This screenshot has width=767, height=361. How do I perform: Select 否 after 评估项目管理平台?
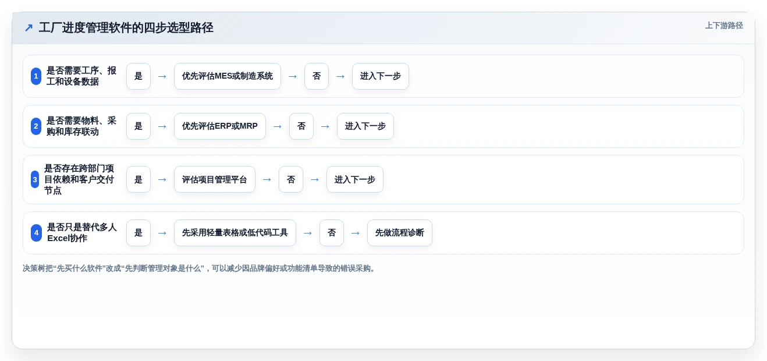(x=291, y=179)
